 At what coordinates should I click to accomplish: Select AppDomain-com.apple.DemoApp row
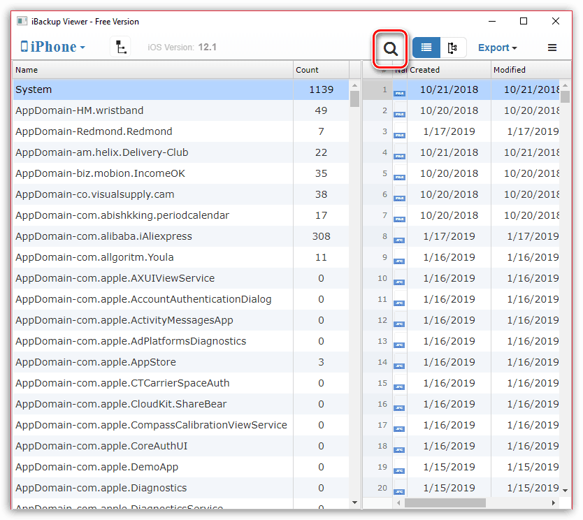(181, 467)
